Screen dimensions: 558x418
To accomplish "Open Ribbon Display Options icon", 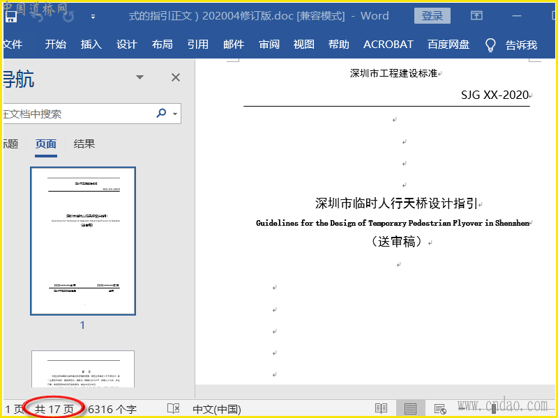I will [x=476, y=15].
